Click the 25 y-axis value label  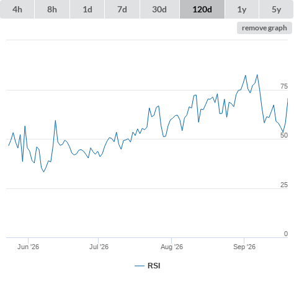pyautogui.click(x=284, y=185)
